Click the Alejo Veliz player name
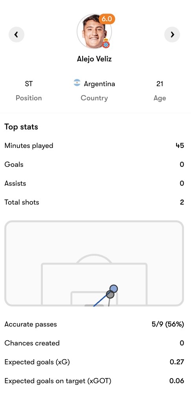The height and width of the screenshot is (395, 191). click(x=94, y=59)
